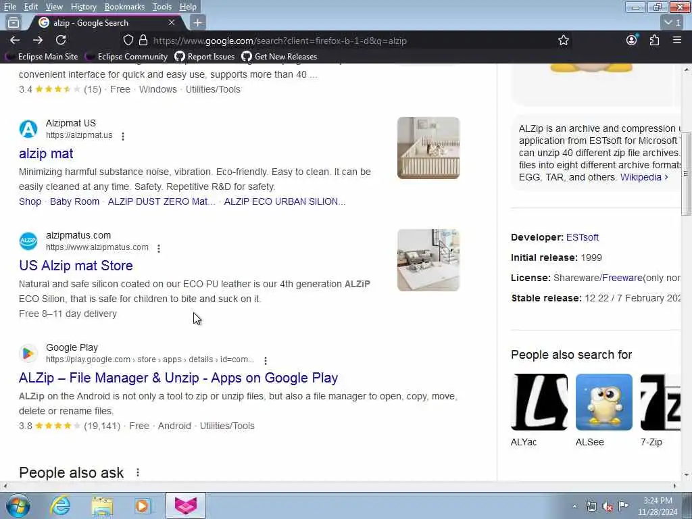Image resolution: width=692 pixels, height=519 pixels.
Task: Open Firefox View icon left of tabs
Action: tap(14, 22)
